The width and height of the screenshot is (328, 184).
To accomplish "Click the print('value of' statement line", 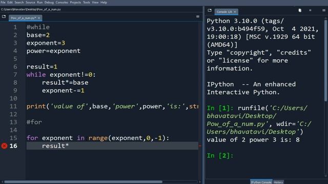I will coord(112,106).
